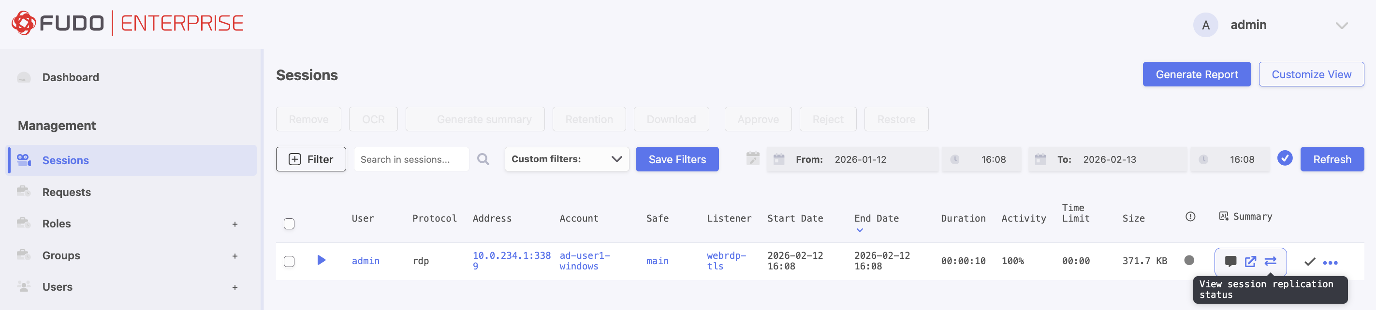Click the blue date-range confirm checkmark
Viewport: 1376px width, 310px height.
click(x=1285, y=158)
